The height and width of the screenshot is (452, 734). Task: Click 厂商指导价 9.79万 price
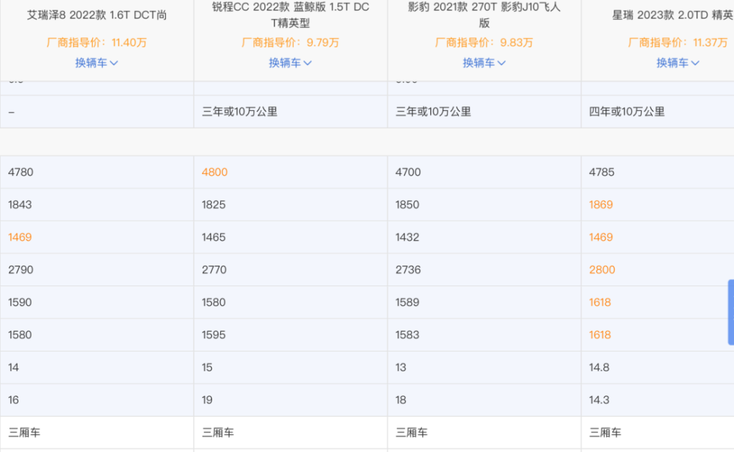[290, 43]
